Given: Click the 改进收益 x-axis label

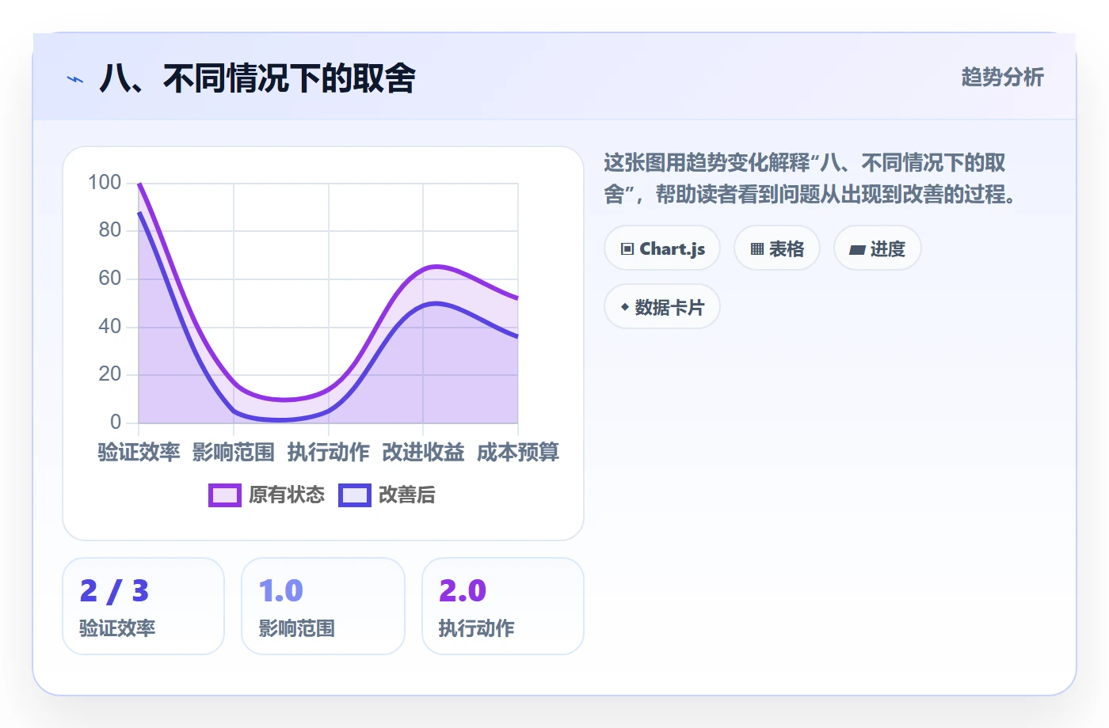Looking at the screenshot, I should click(x=423, y=452).
